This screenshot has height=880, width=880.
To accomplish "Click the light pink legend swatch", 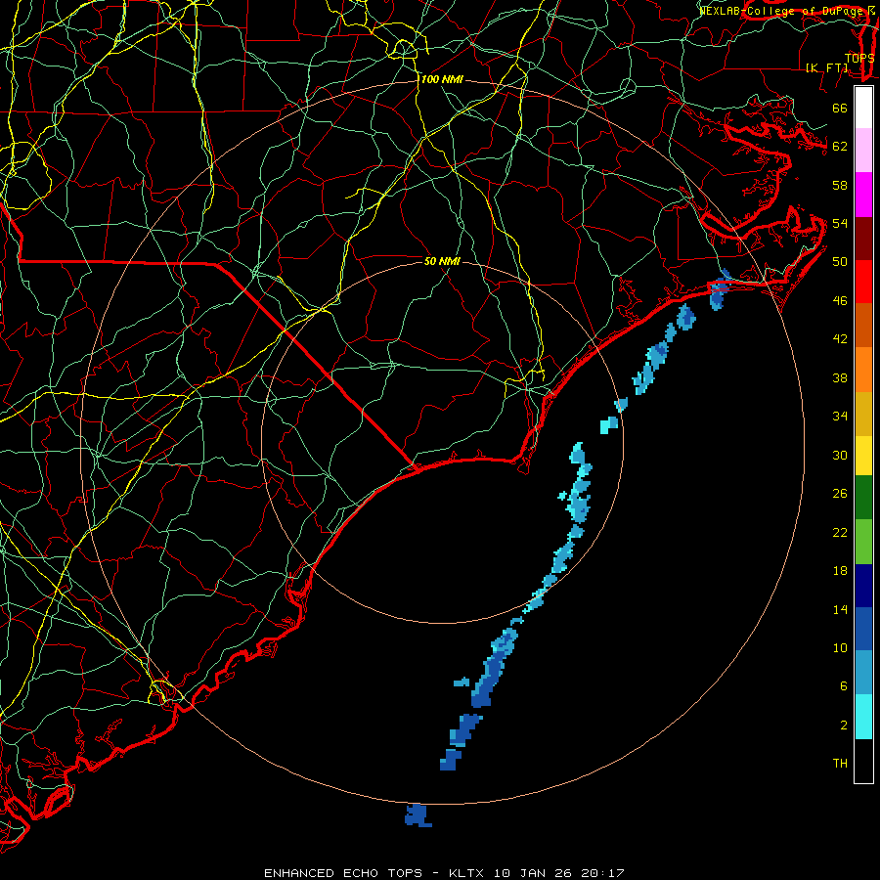I will pyautogui.click(x=863, y=151).
